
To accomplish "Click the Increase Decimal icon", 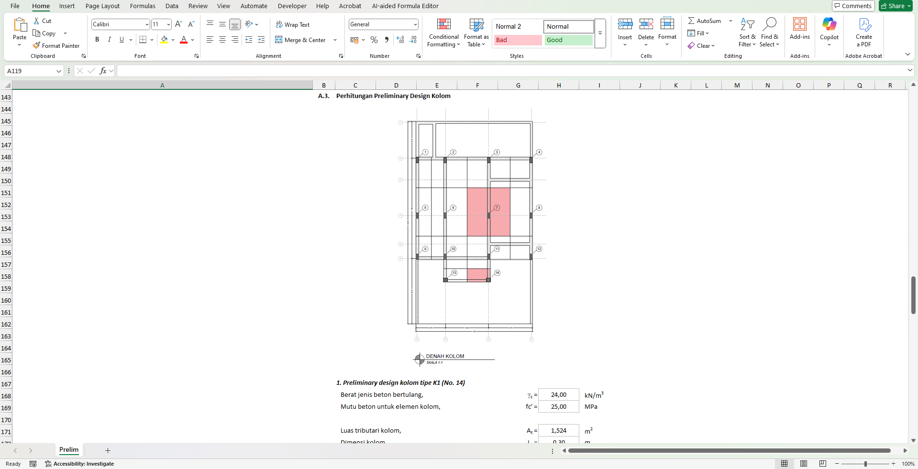I will pos(400,40).
